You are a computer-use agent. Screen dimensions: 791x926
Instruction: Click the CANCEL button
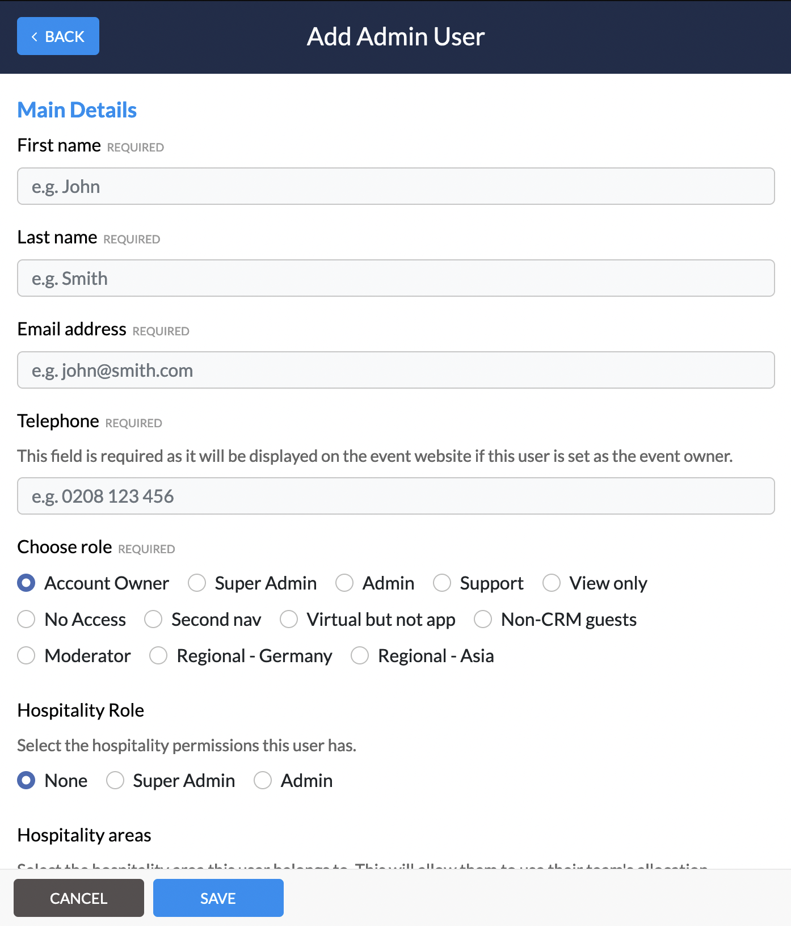tap(79, 898)
